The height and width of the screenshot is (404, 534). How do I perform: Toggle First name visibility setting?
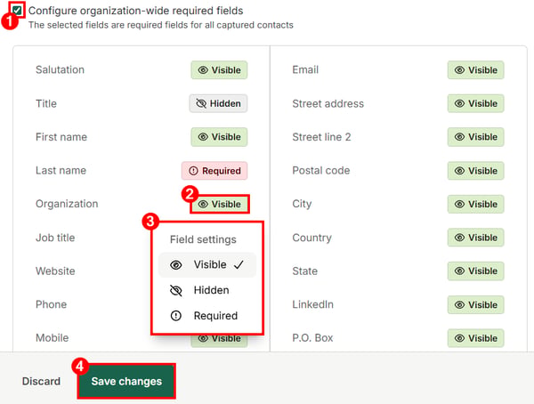point(219,137)
